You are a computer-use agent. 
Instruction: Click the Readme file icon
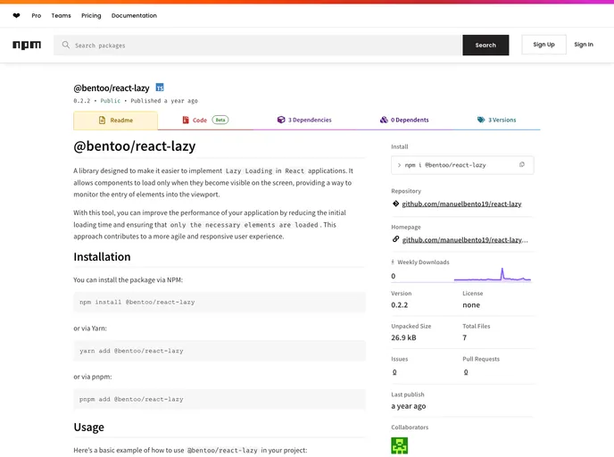pyautogui.click(x=103, y=120)
